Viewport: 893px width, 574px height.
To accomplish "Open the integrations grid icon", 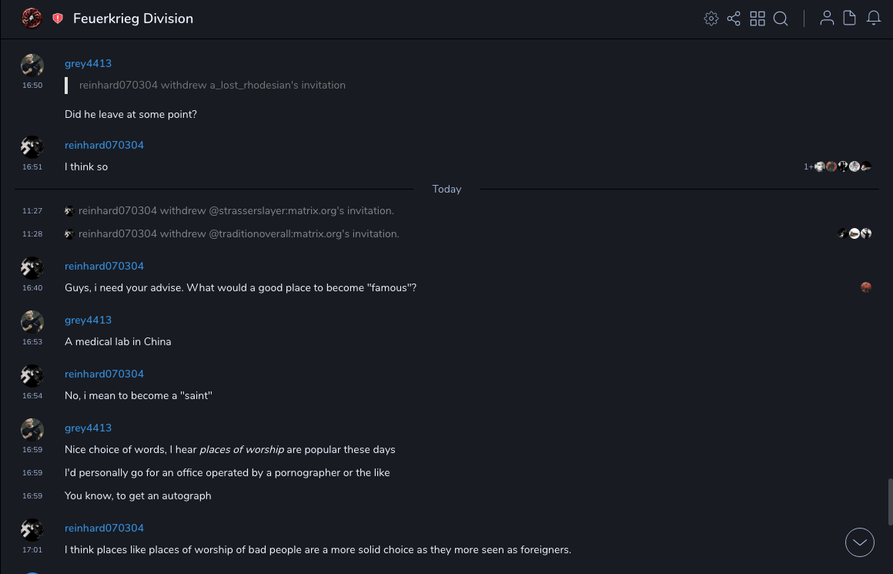I will (x=758, y=18).
